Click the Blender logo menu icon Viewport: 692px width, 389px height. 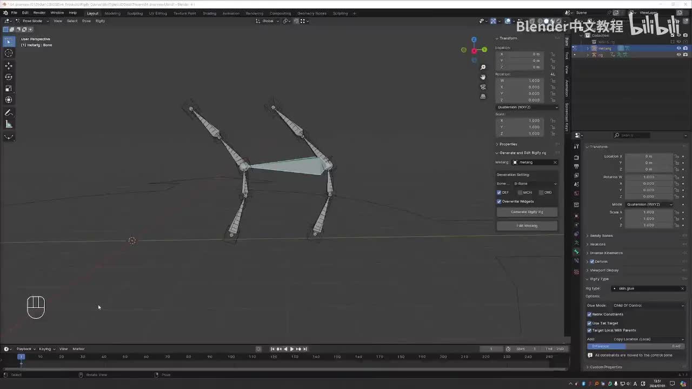pos(5,13)
